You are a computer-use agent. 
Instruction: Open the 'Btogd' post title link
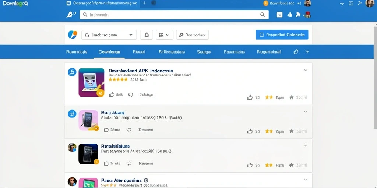pos(113,112)
